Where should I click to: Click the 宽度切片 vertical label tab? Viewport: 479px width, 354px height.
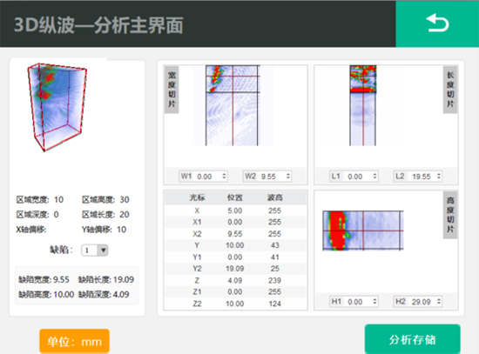[172, 90]
